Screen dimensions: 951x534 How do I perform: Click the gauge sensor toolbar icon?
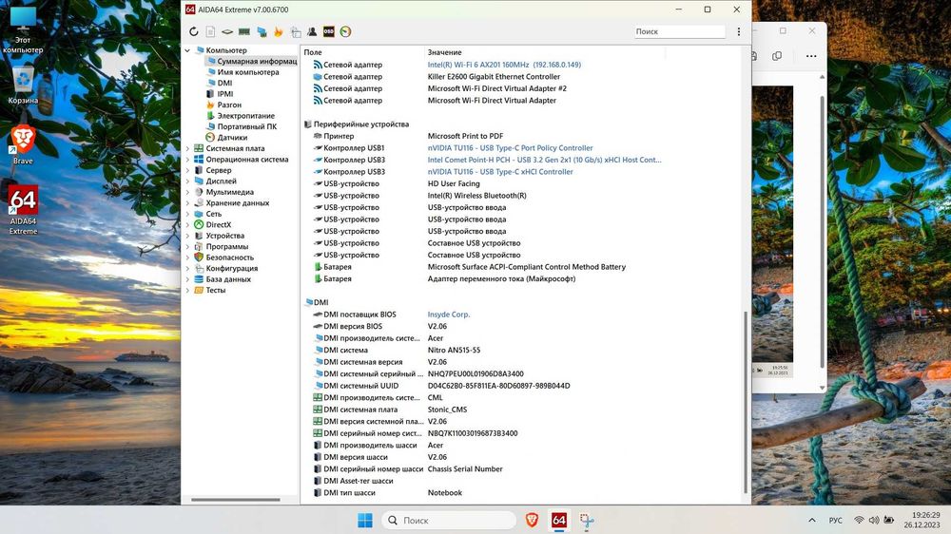pyautogui.click(x=345, y=31)
